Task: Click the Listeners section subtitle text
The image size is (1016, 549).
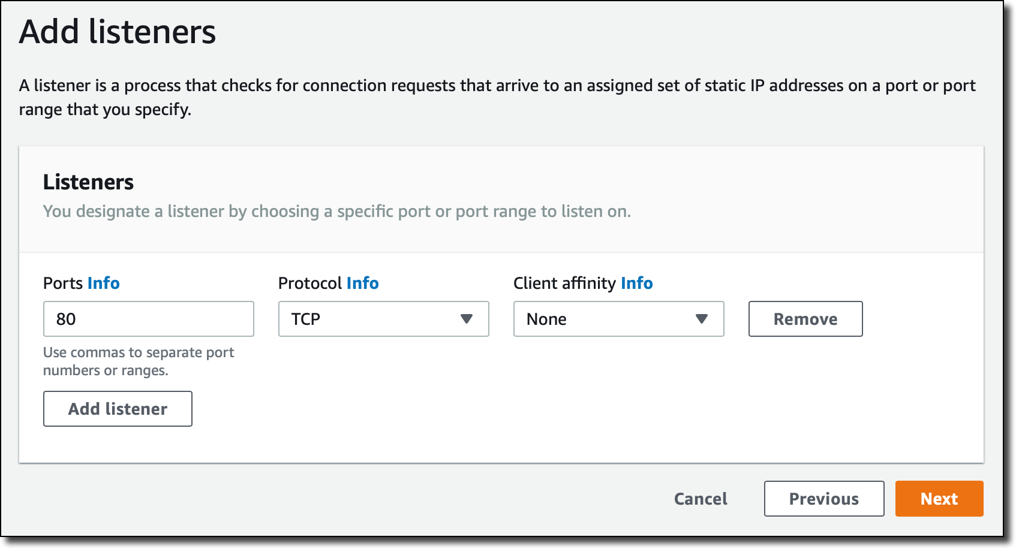Action: [x=336, y=212]
